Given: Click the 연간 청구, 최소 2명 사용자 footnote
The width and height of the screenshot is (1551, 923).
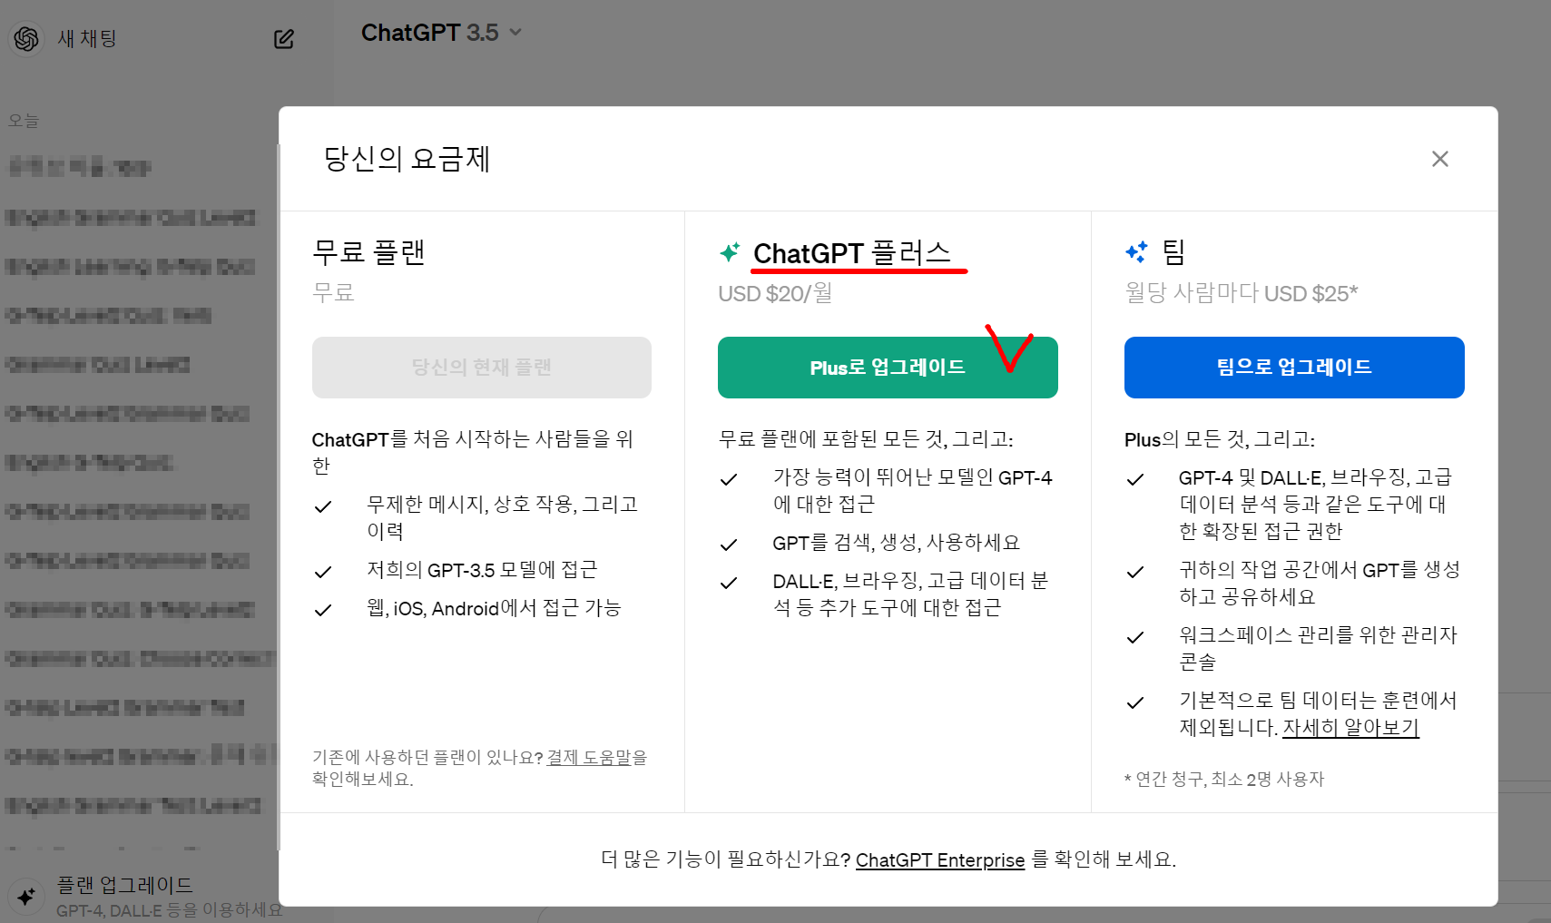Looking at the screenshot, I should (1224, 779).
